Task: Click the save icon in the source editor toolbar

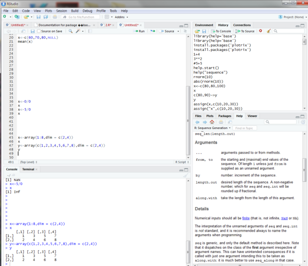Action: click(33, 31)
